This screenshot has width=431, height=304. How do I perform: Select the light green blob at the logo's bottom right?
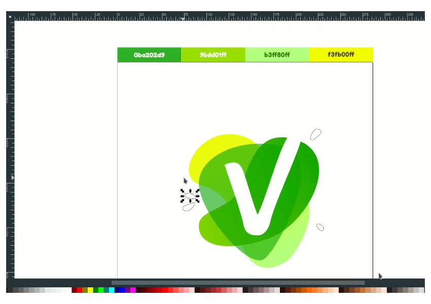[296, 242]
